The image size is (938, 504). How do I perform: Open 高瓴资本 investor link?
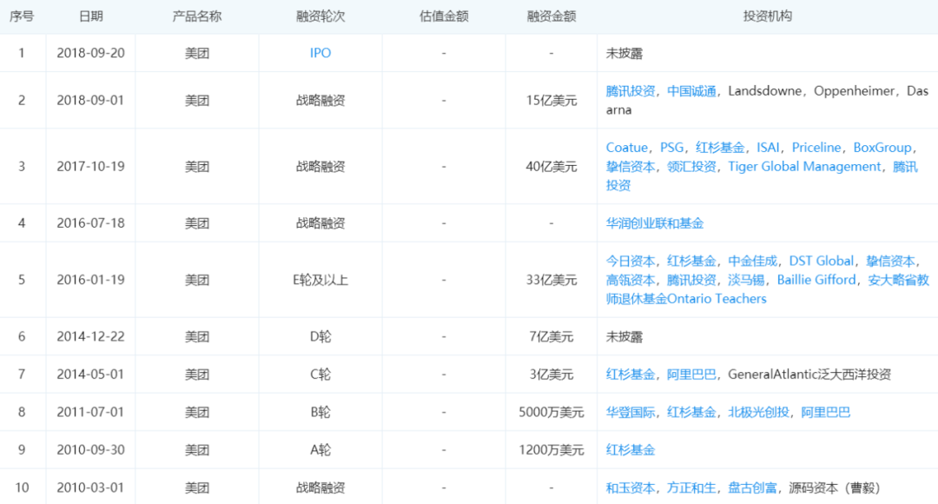coord(631,280)
